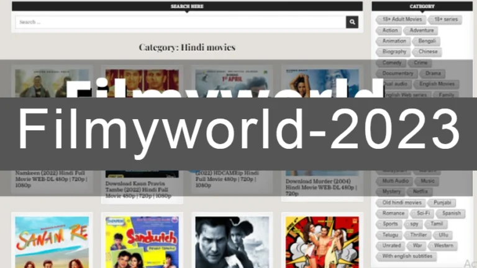Image resolution: width=477 pixels, height=268 pixels.
Task: Select the With english subtitles tag
Action: tap(406, 256)
